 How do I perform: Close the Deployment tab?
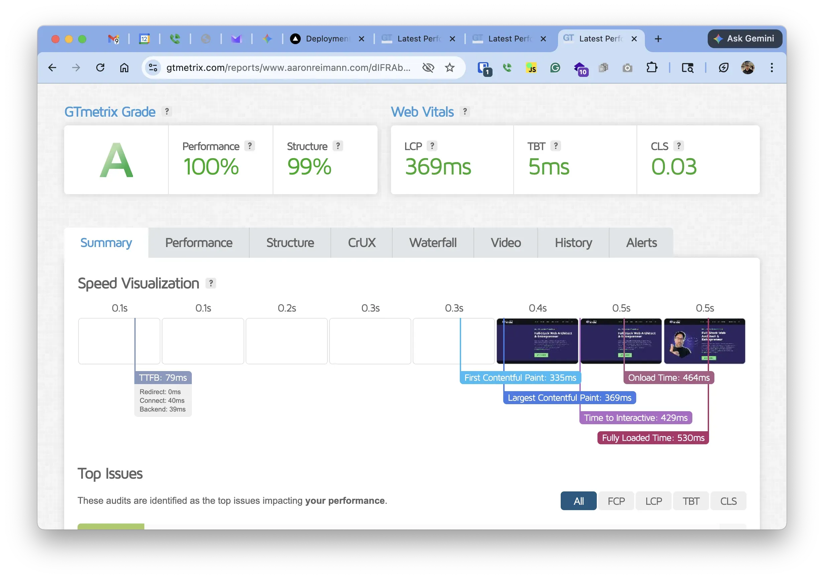[362, 39]
